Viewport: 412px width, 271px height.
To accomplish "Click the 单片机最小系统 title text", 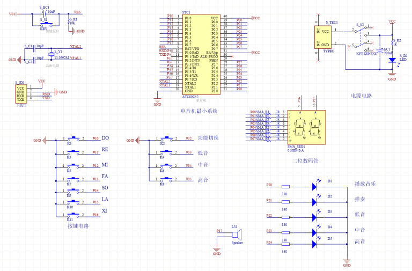I will 199,111.
